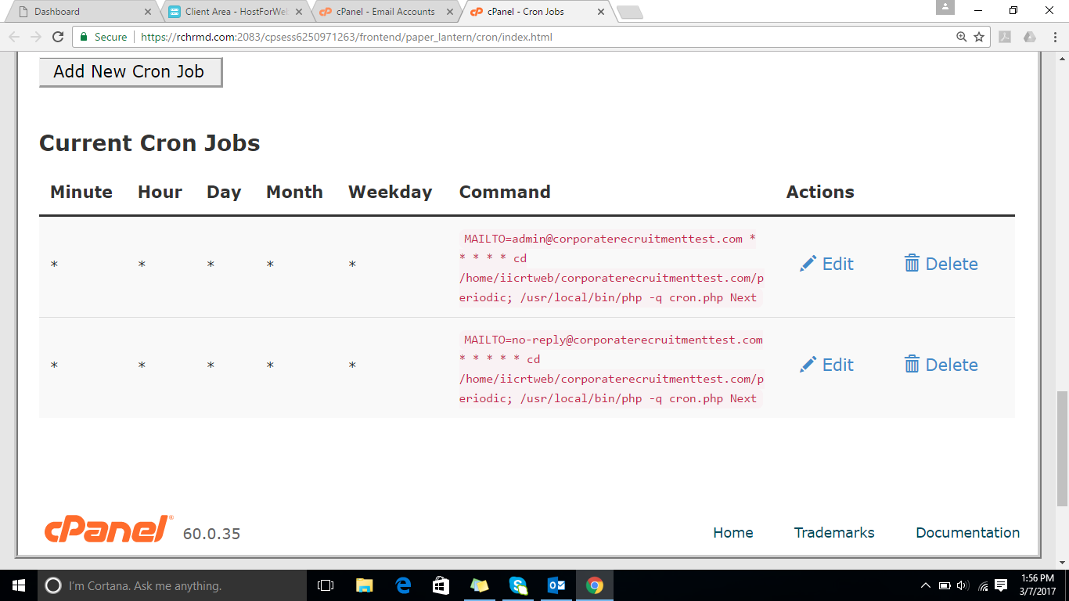This screenshot has width=1069, height=601.
Task: Select the cPanel - Cron Jobs tab
Action: pos(535,12)
